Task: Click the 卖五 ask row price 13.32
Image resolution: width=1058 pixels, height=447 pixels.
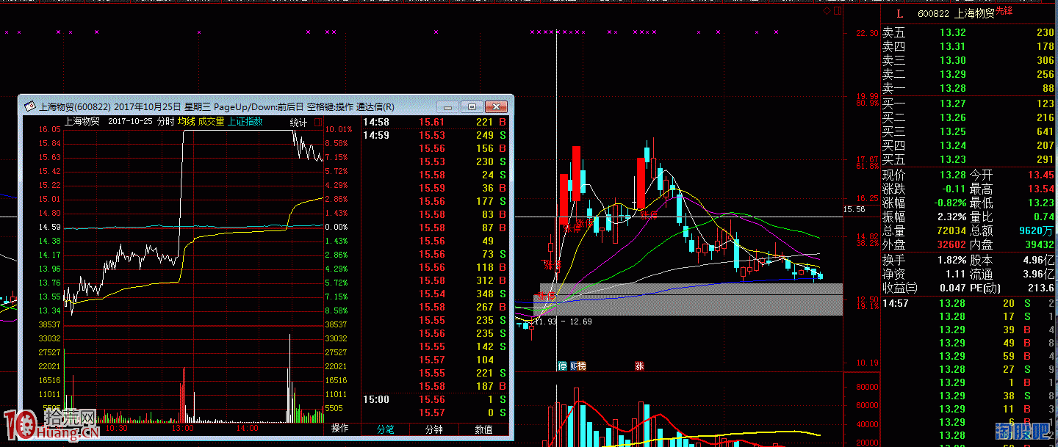Action: [953, 32]
